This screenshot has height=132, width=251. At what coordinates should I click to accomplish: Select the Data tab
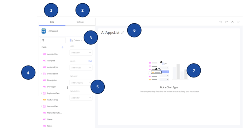pos(52,22)
